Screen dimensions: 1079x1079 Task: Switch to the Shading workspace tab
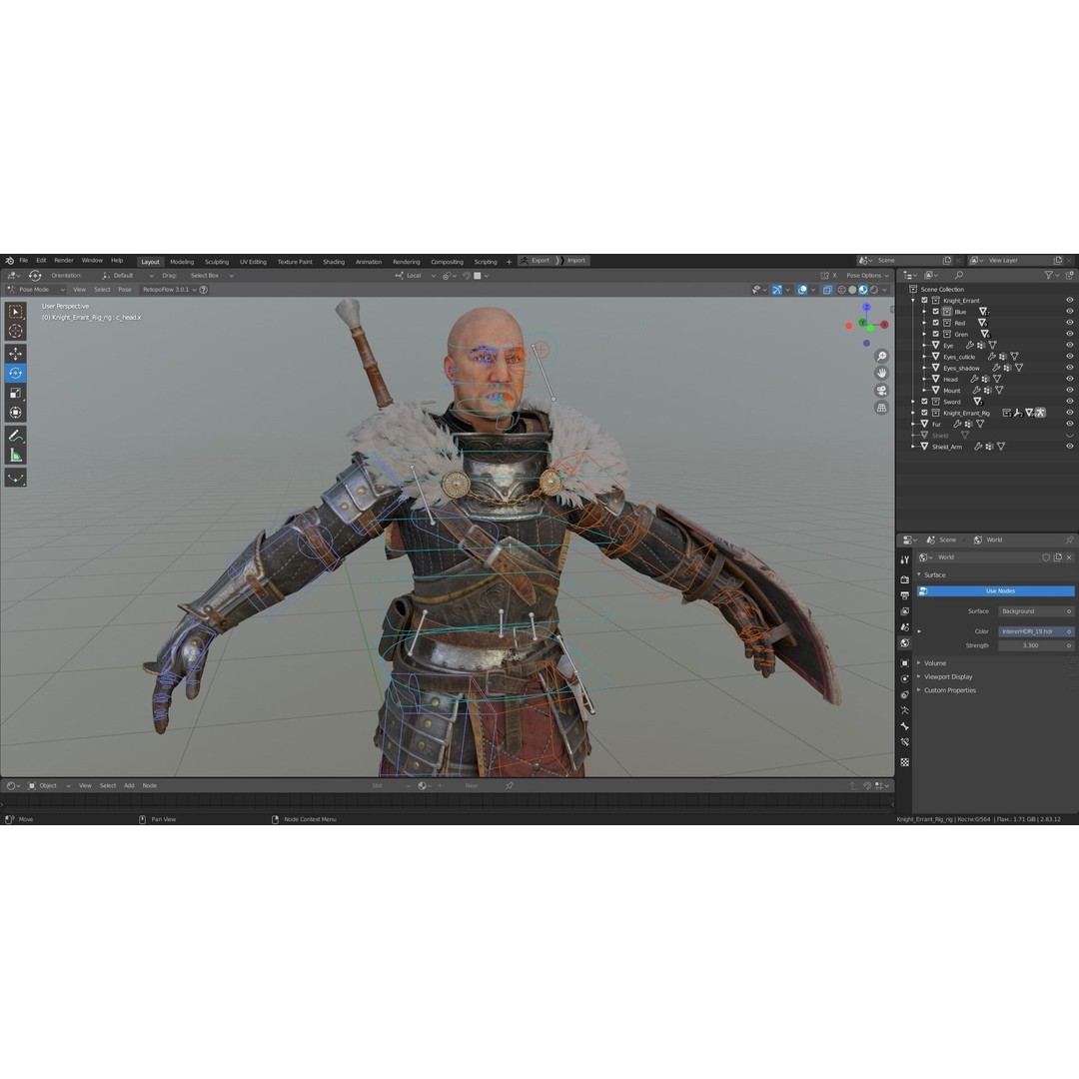point(334,262)
